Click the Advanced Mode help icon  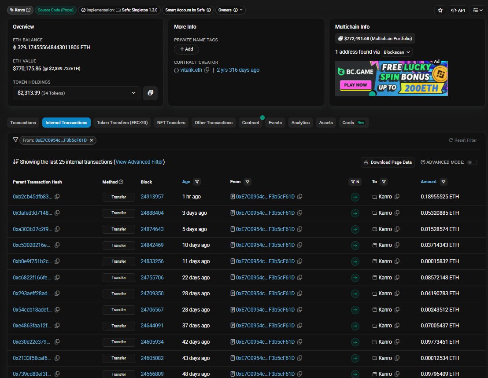click(x=423, y=162)
